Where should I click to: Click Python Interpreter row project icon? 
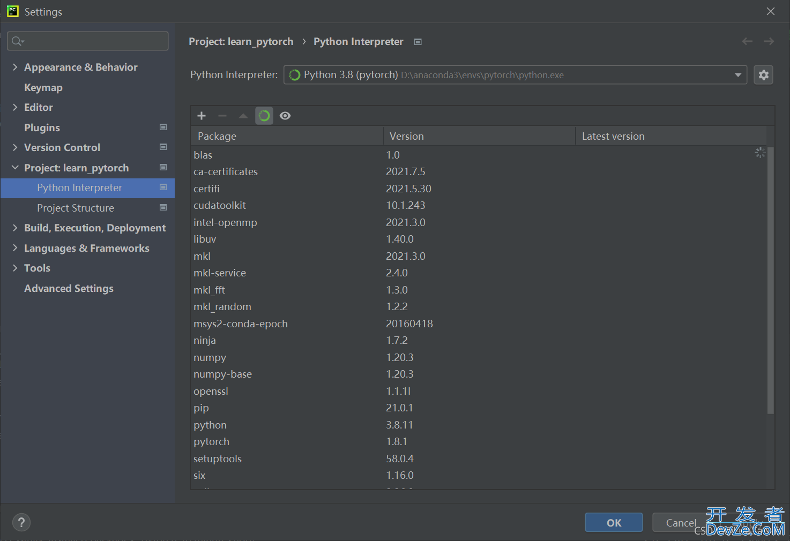pyautogui.click(x=163, y=187)
